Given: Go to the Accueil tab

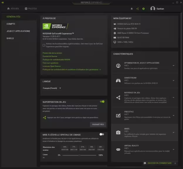Looking at the screenshot, I should pos(13,9).
